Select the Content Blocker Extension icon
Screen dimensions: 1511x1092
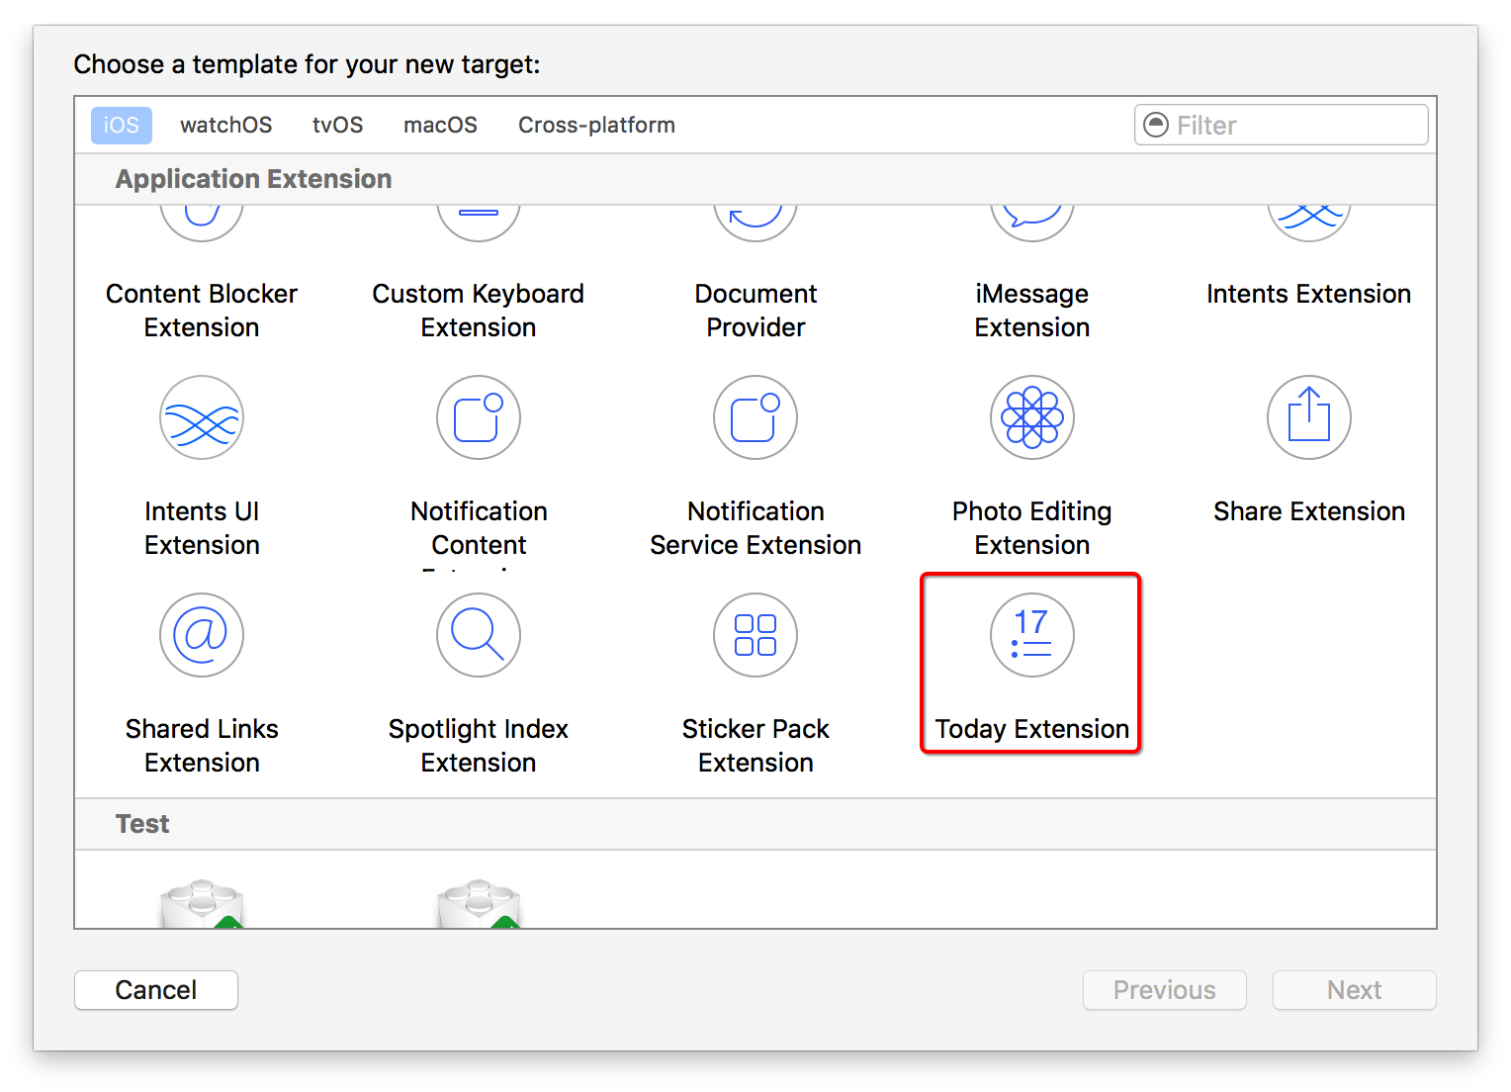click(202, 224)
